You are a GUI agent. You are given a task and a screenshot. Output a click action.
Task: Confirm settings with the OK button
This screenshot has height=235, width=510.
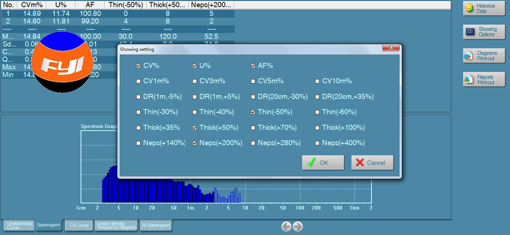[x=323, y=163]
